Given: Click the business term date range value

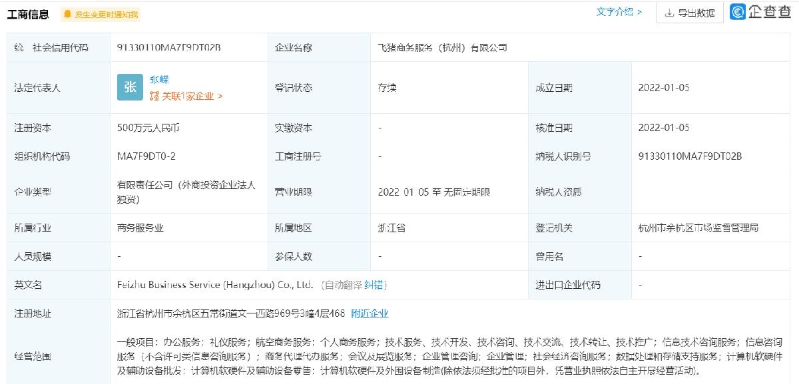Looking at the screenshot, I should (x=434, y=192).
